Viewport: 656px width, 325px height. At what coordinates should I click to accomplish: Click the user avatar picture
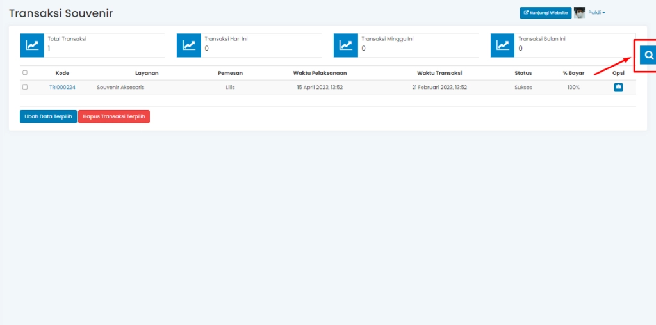click(x=579, y=12)
